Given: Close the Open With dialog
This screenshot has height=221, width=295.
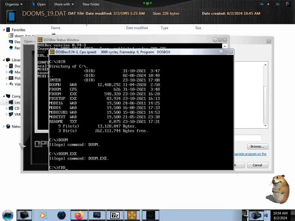Looking at the screenshot, I should (x=269, y=41).
